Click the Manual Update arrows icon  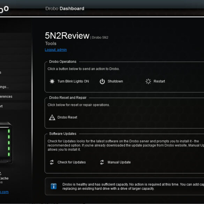[x=102, y=162]
